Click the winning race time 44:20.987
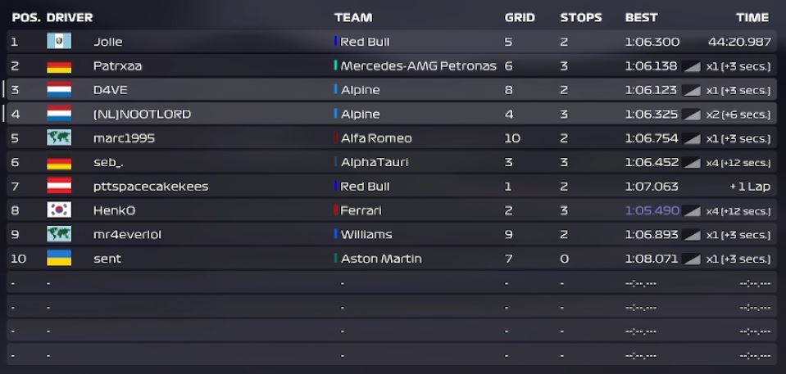Screen dimensions: 786x374 point(739,42)
